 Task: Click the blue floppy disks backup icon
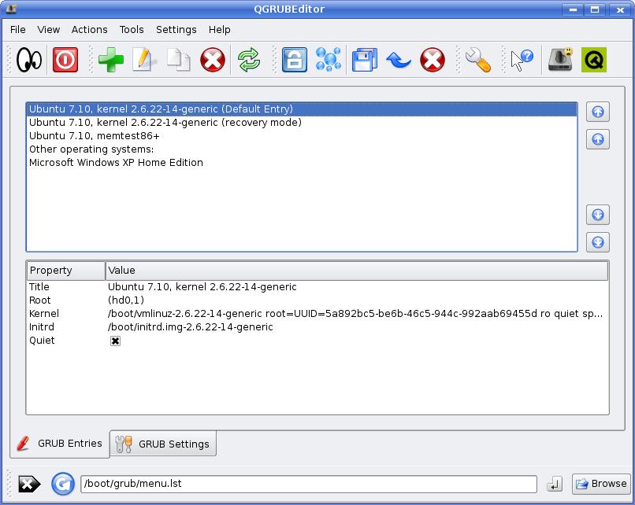[364, 61]
